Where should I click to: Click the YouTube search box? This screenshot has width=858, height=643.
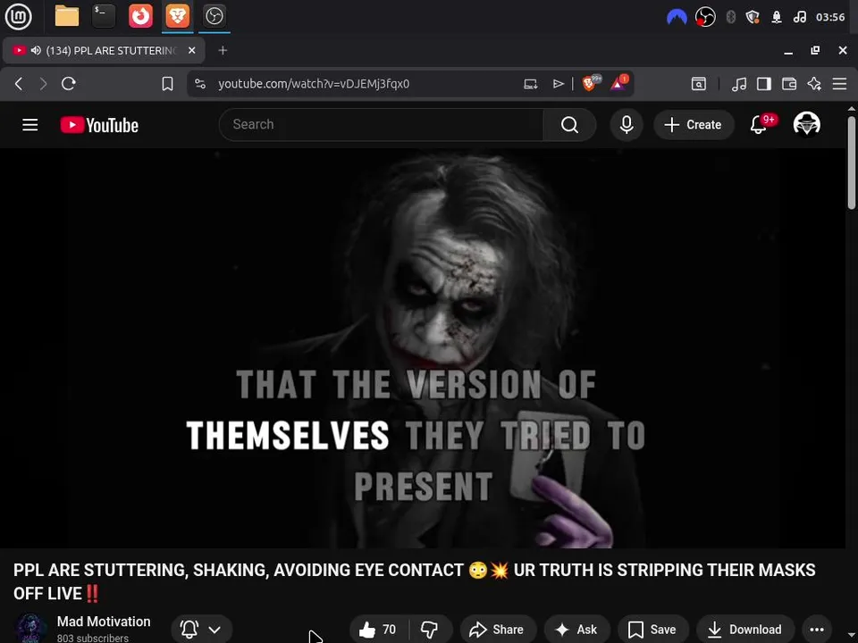point(382,125)
